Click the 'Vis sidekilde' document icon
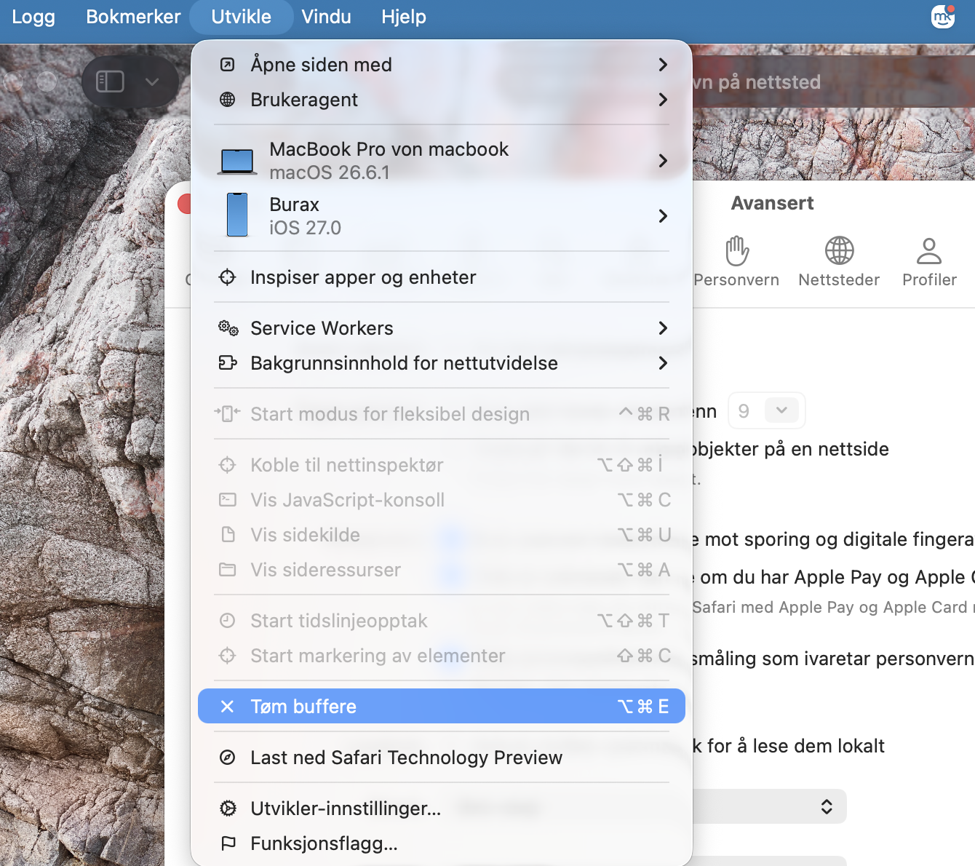 [x=228, y=535]
